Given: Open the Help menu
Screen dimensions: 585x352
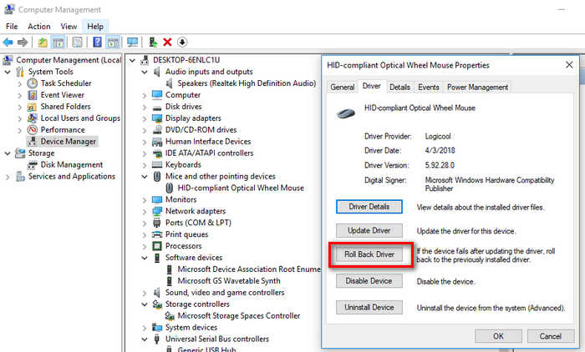Looking at the screenshot, I should pos(95,27).
